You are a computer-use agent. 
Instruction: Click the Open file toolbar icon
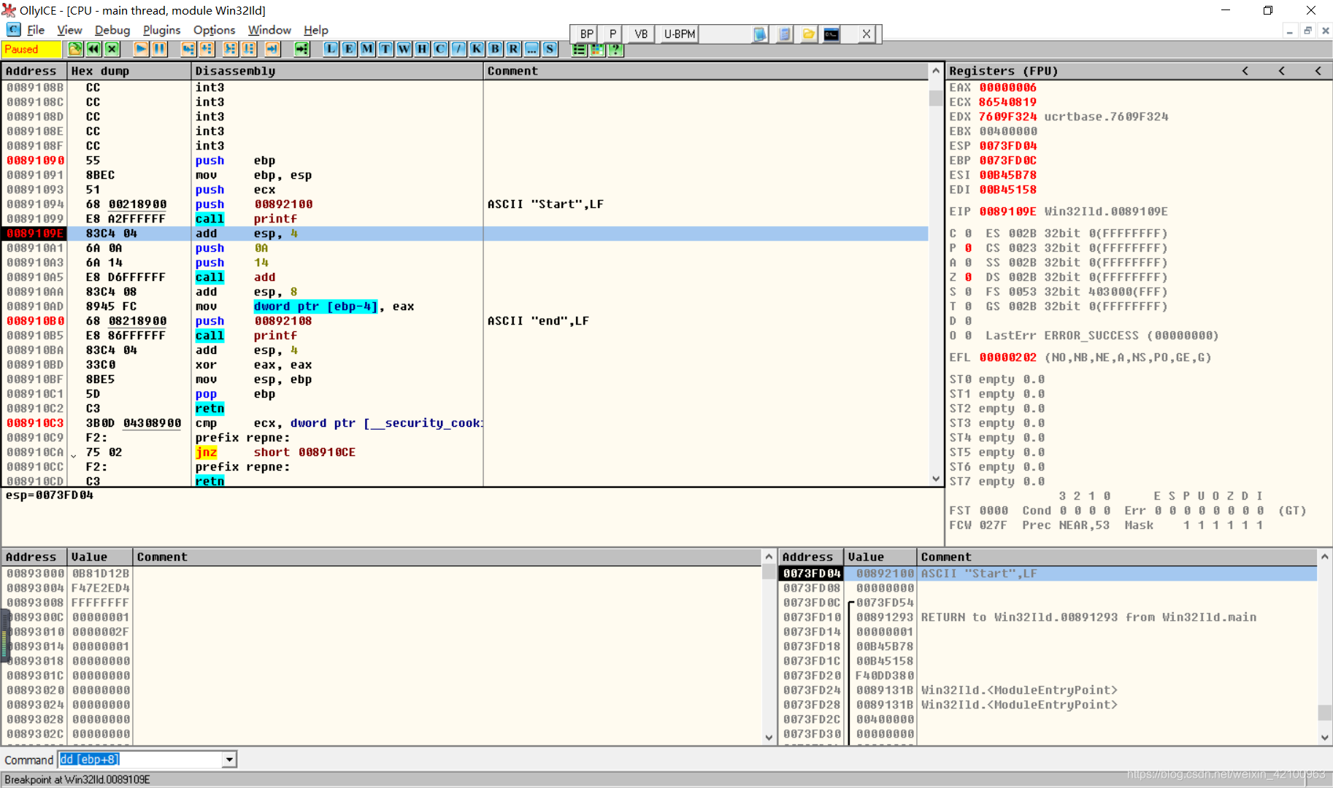(75, 49)
